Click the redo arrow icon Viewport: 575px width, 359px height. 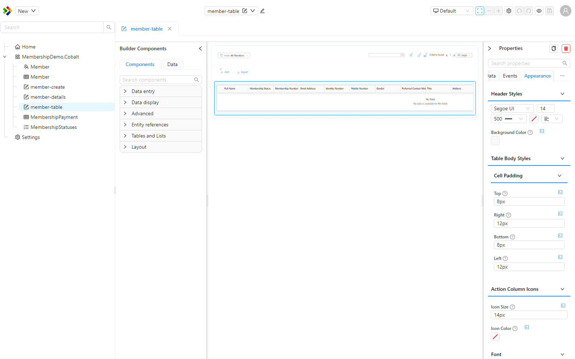pyautogui.click(x=529, y=11)
